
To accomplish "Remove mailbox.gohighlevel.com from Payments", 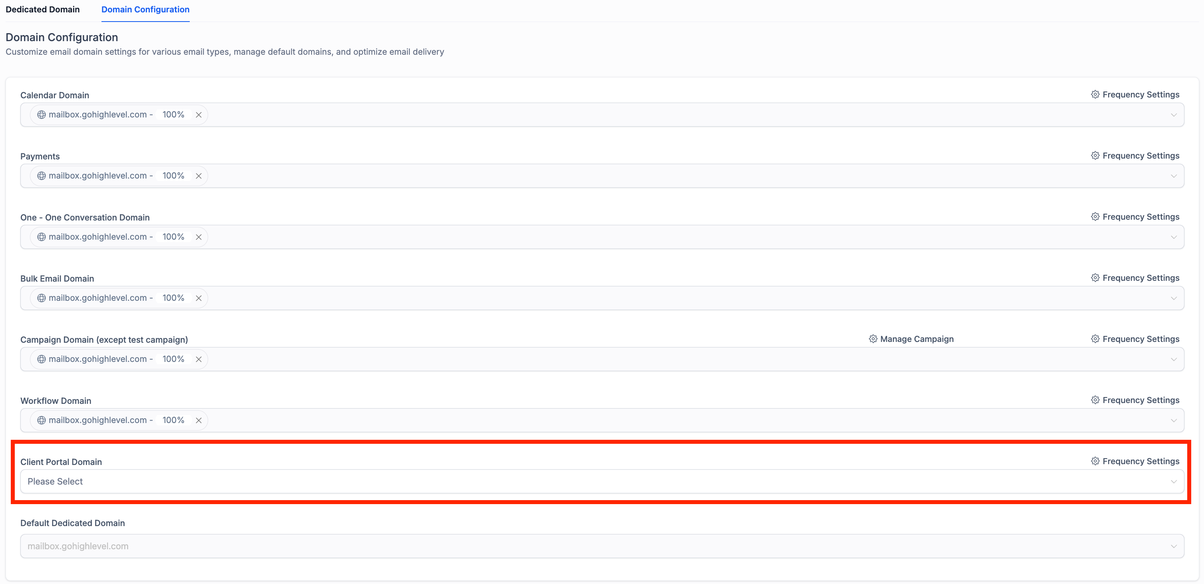I will pos(199,176).
